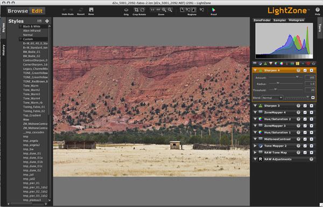Image resolution: width=323 pixels, height=207 pixels.
Task: Set zoom to 1:1
Action: (x=153, y=10)
